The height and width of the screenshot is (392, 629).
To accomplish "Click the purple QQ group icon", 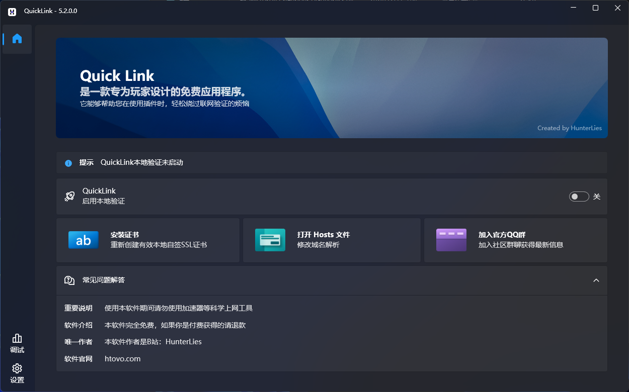I will click(x=451, y=240).
